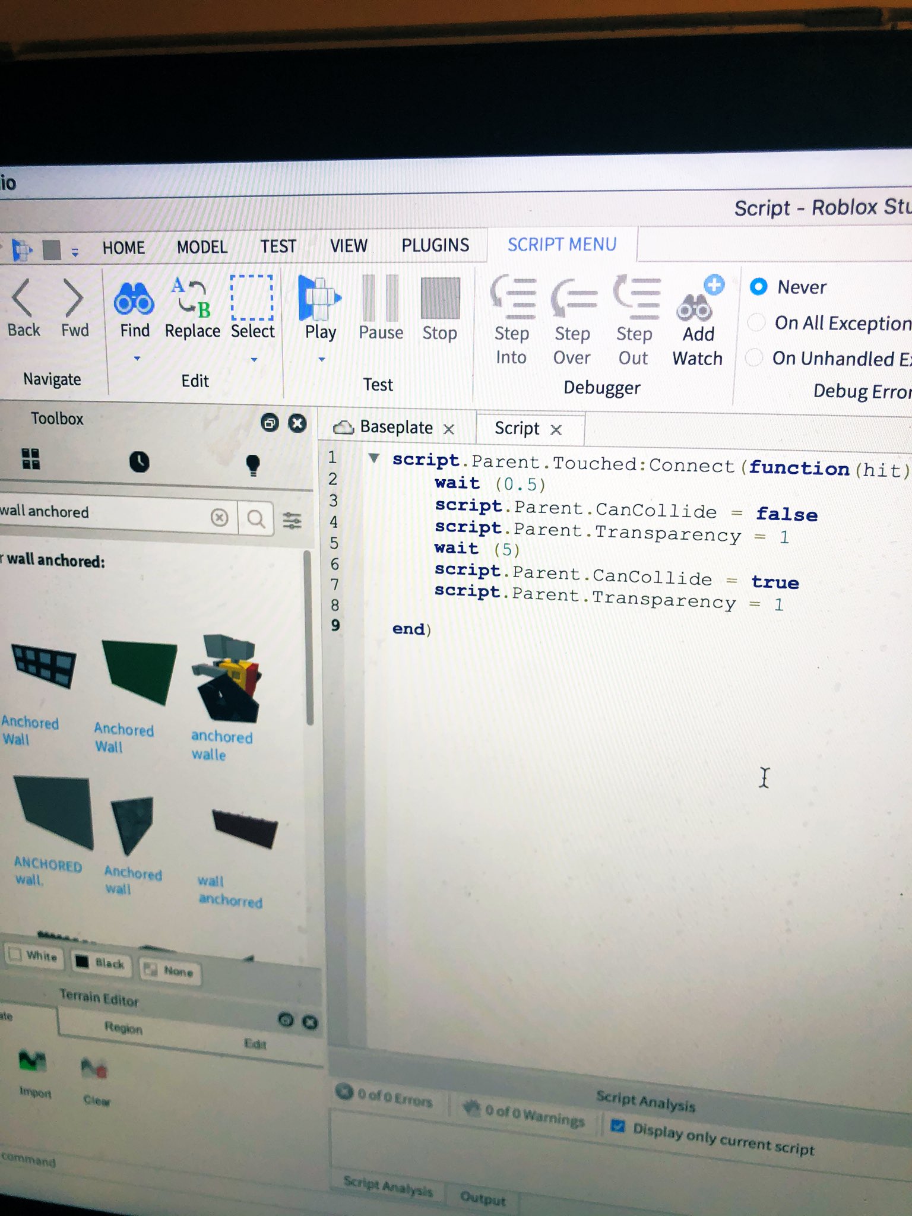Screen dimensions: 912x1216
Task: Close the Baseplate tab
Action: pyautogui.click(x=449, y=429)
